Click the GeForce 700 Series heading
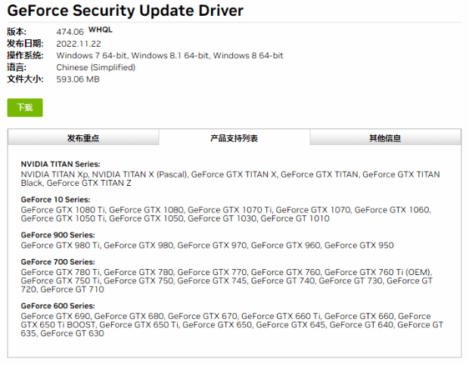 (57, 261)
